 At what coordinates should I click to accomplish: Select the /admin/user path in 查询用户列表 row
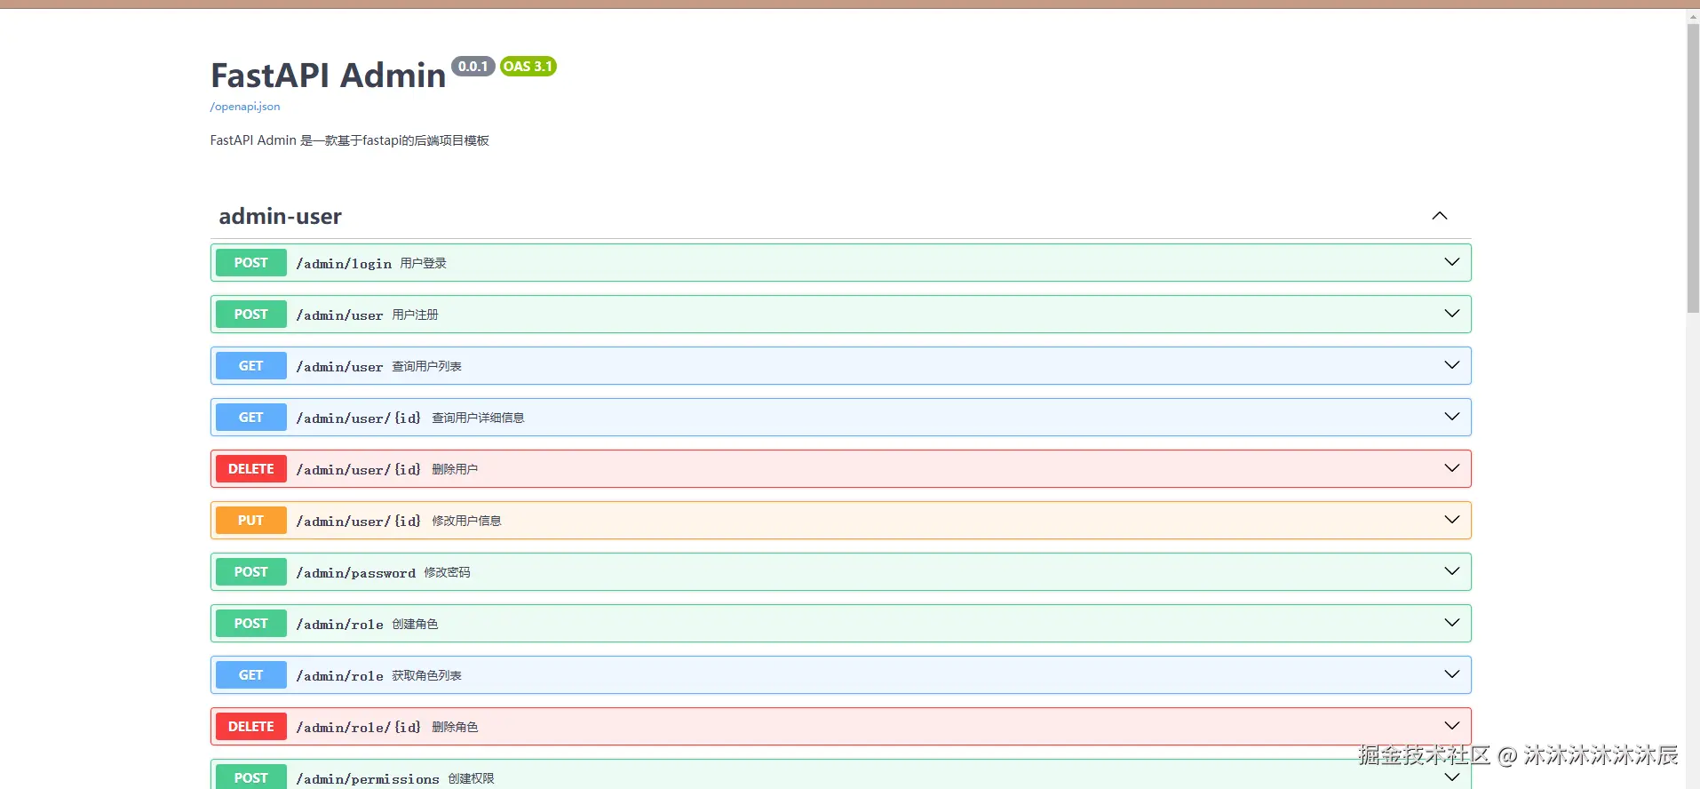[339, 367]
